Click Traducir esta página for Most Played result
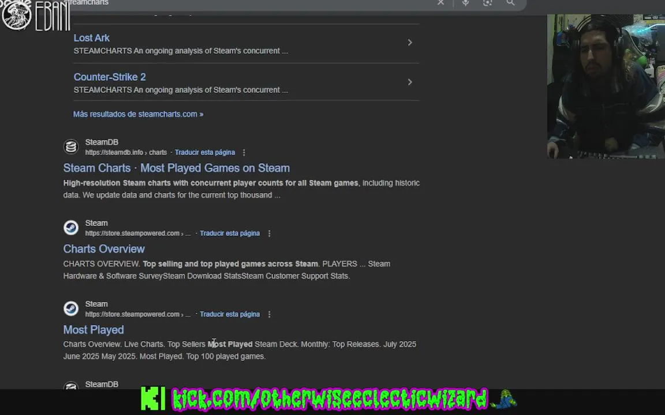This screenshot has width=665, height=415. [230, 314]
